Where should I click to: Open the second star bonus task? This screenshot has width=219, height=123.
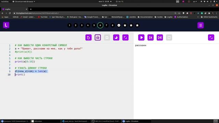pyautogui.click(x=131, y=25)
